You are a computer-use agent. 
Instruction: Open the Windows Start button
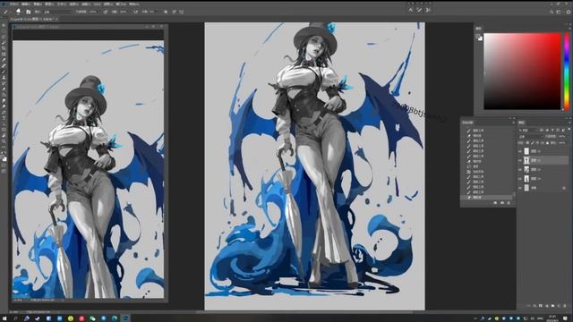click(x=4, y=318)
